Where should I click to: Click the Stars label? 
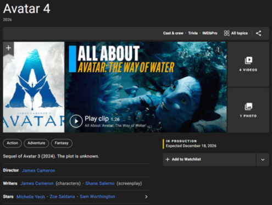click(x=8, y=197)
